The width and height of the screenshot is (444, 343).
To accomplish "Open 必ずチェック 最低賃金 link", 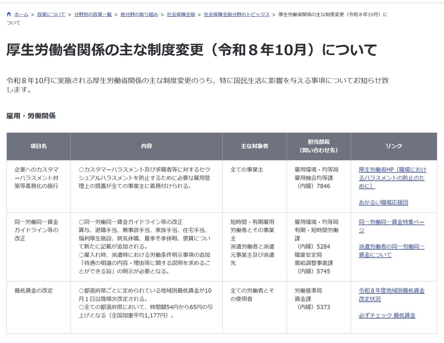I will (x=387, y=316).
